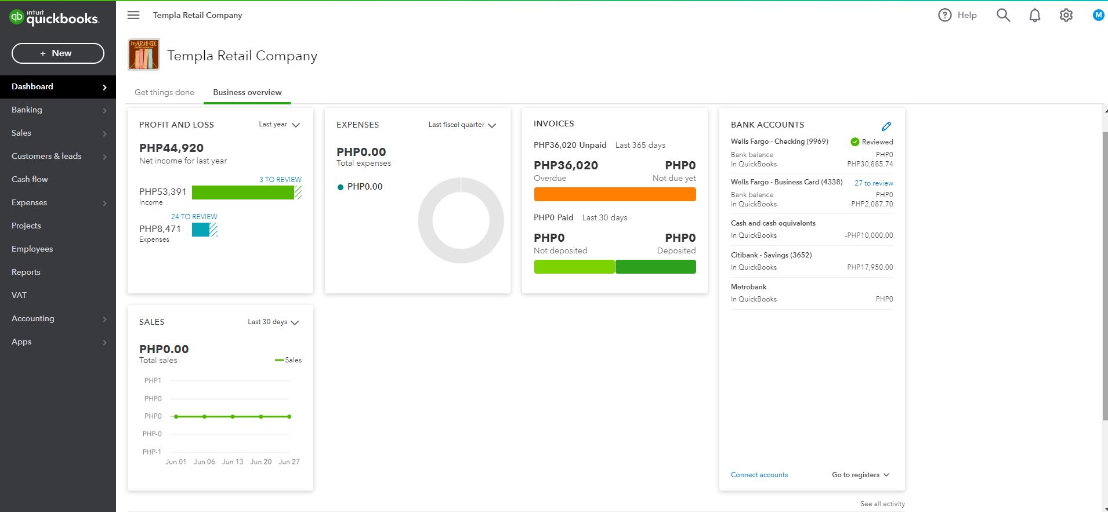Screen dimensions: 1108x512
Task: Follow the 'Connect accounts' link
Action: point(759,475)
